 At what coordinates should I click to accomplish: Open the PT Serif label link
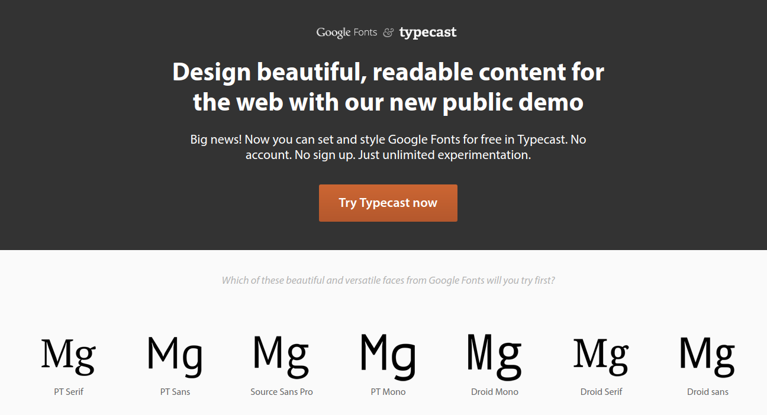click(69, 392)
